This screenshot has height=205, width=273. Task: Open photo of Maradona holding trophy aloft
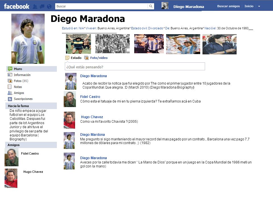click(183, 44)
